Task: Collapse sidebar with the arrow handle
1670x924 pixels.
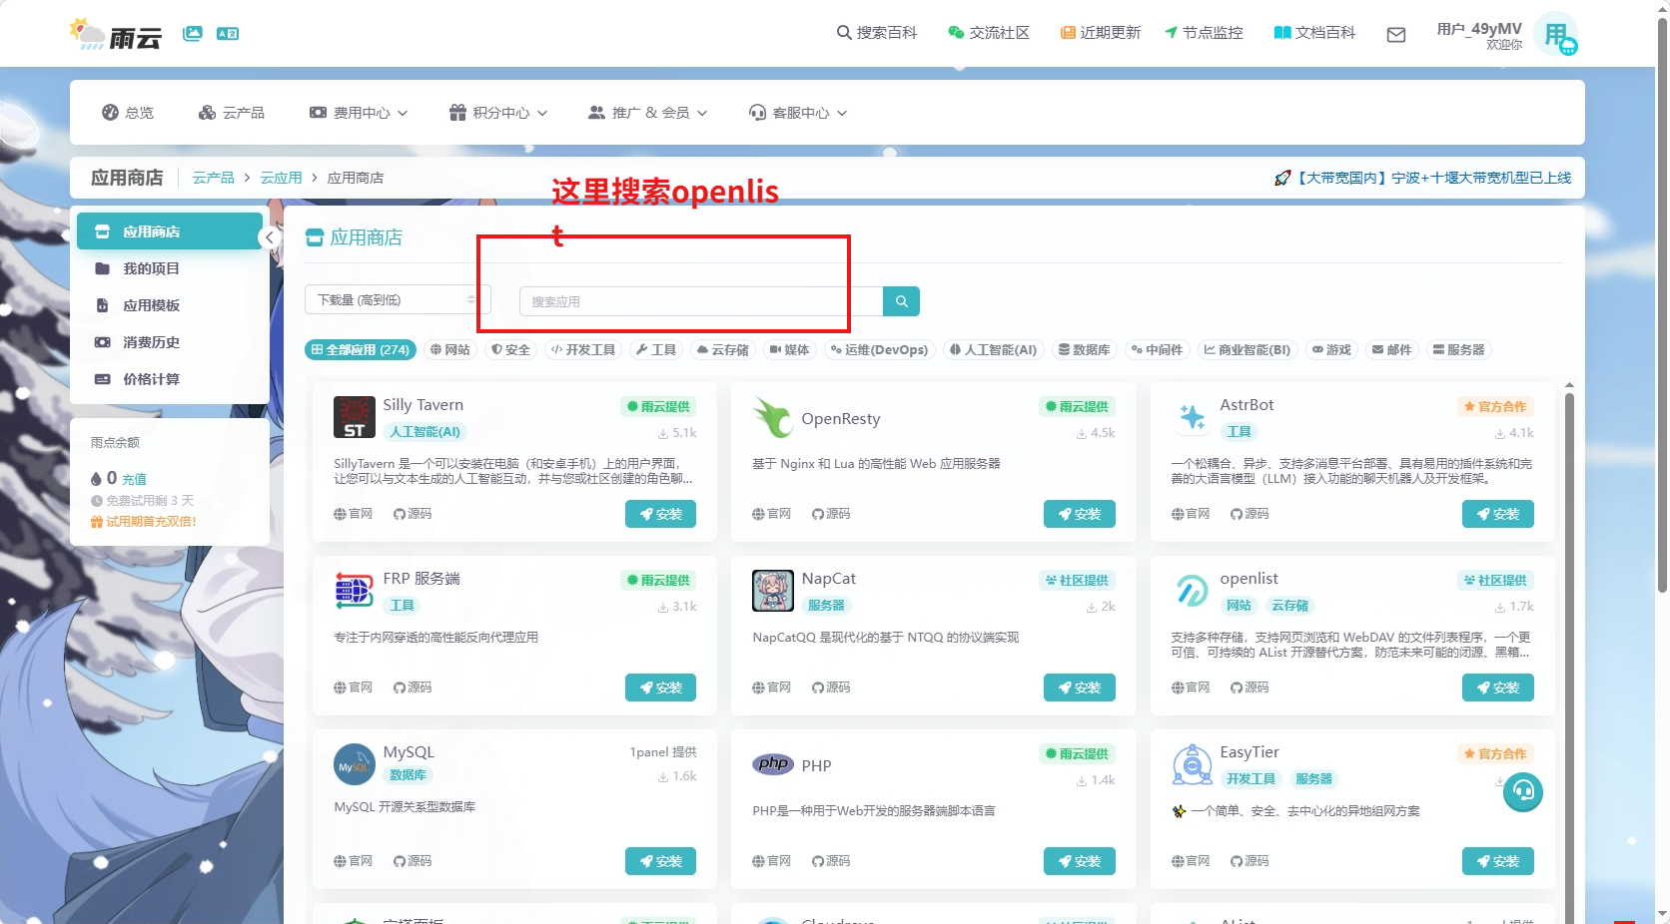Action: click(269, 237)
